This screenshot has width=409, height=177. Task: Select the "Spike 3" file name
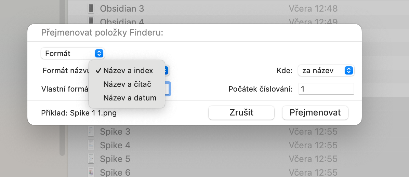pos(115,132)
